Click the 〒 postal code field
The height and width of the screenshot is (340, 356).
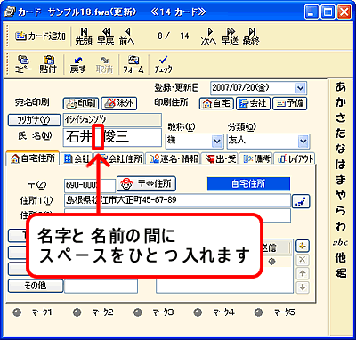pyautogui.click(x=90, y=186)
